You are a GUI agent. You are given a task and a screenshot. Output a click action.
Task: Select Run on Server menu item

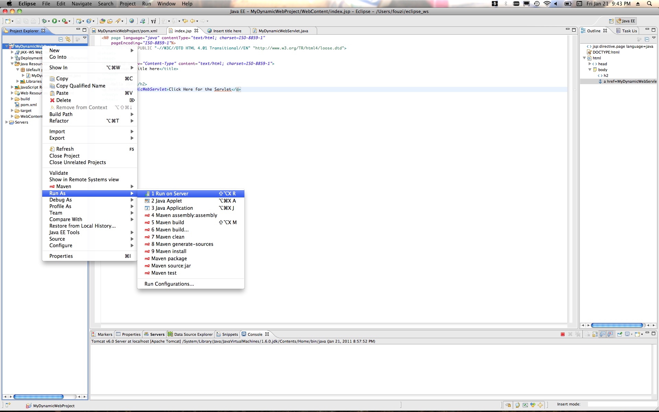191,194
